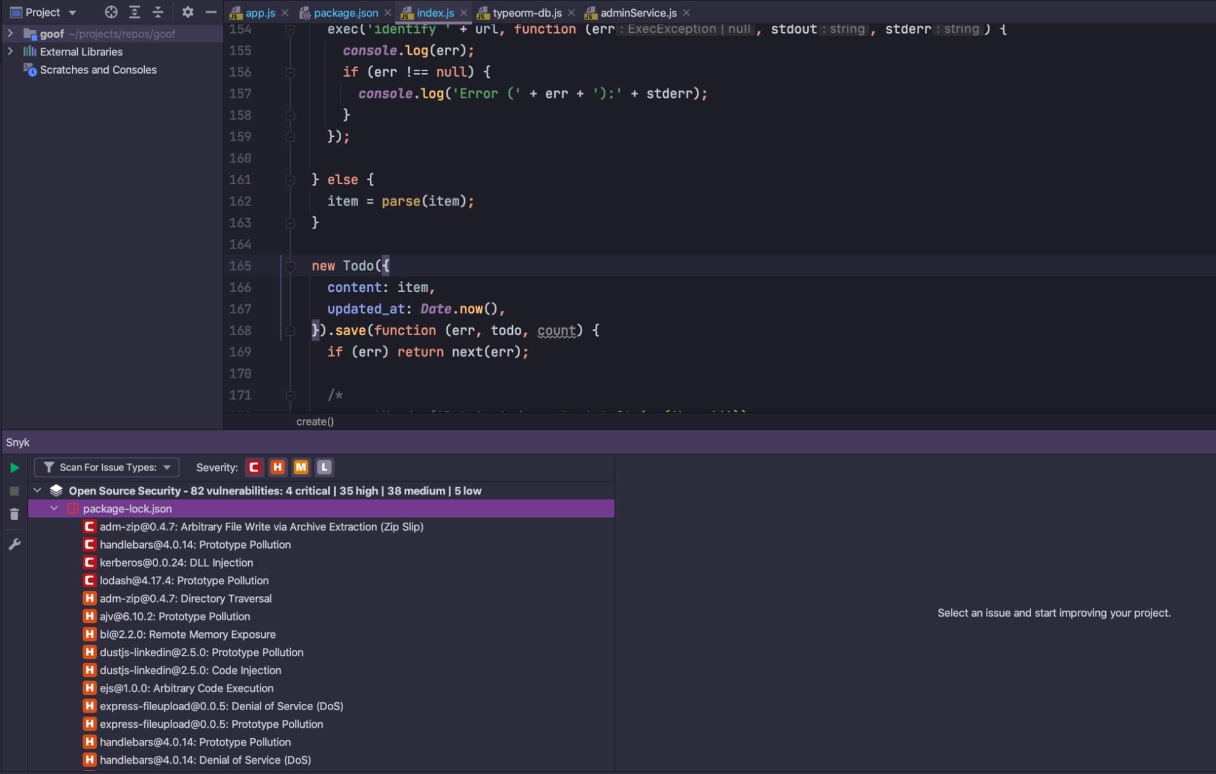Select the lodash Prototype Pollution issue
This screenshot has width=1216, height=774.
[x=184, y=581]
